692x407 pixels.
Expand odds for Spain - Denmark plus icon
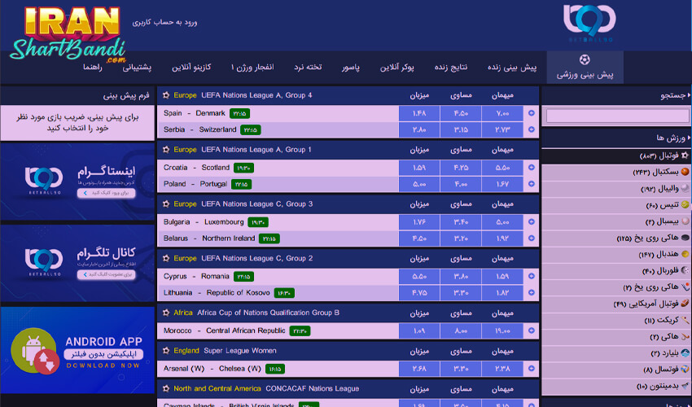coord(532,113)
